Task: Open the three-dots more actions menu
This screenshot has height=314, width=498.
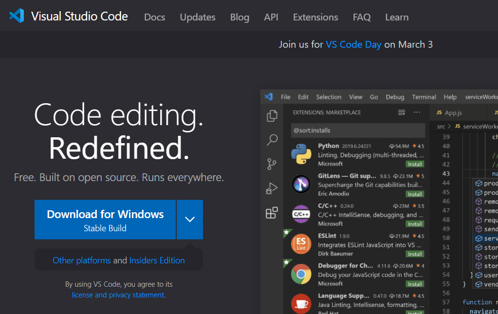Action: coord(417,112)
